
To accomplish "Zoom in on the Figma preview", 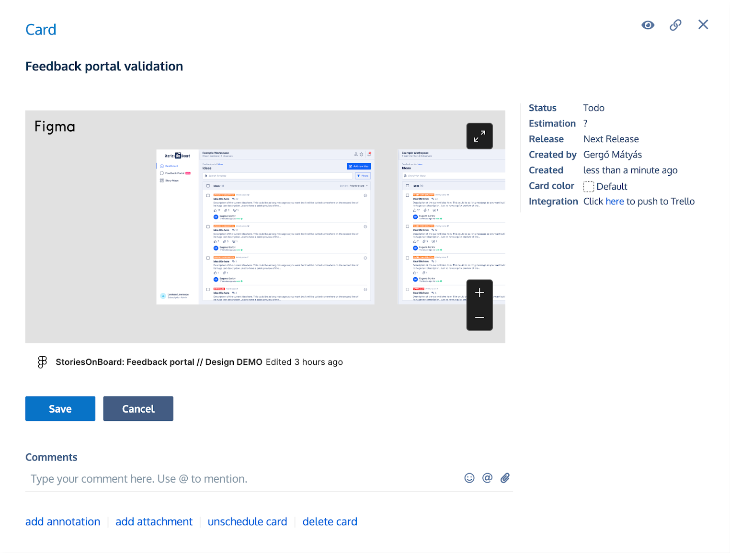I will tap(479, 293).
